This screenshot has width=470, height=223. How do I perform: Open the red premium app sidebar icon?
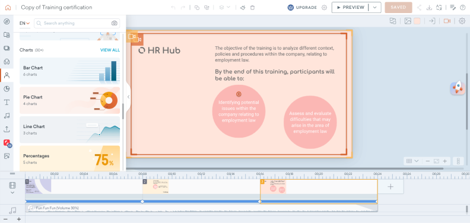click(7, 143)
